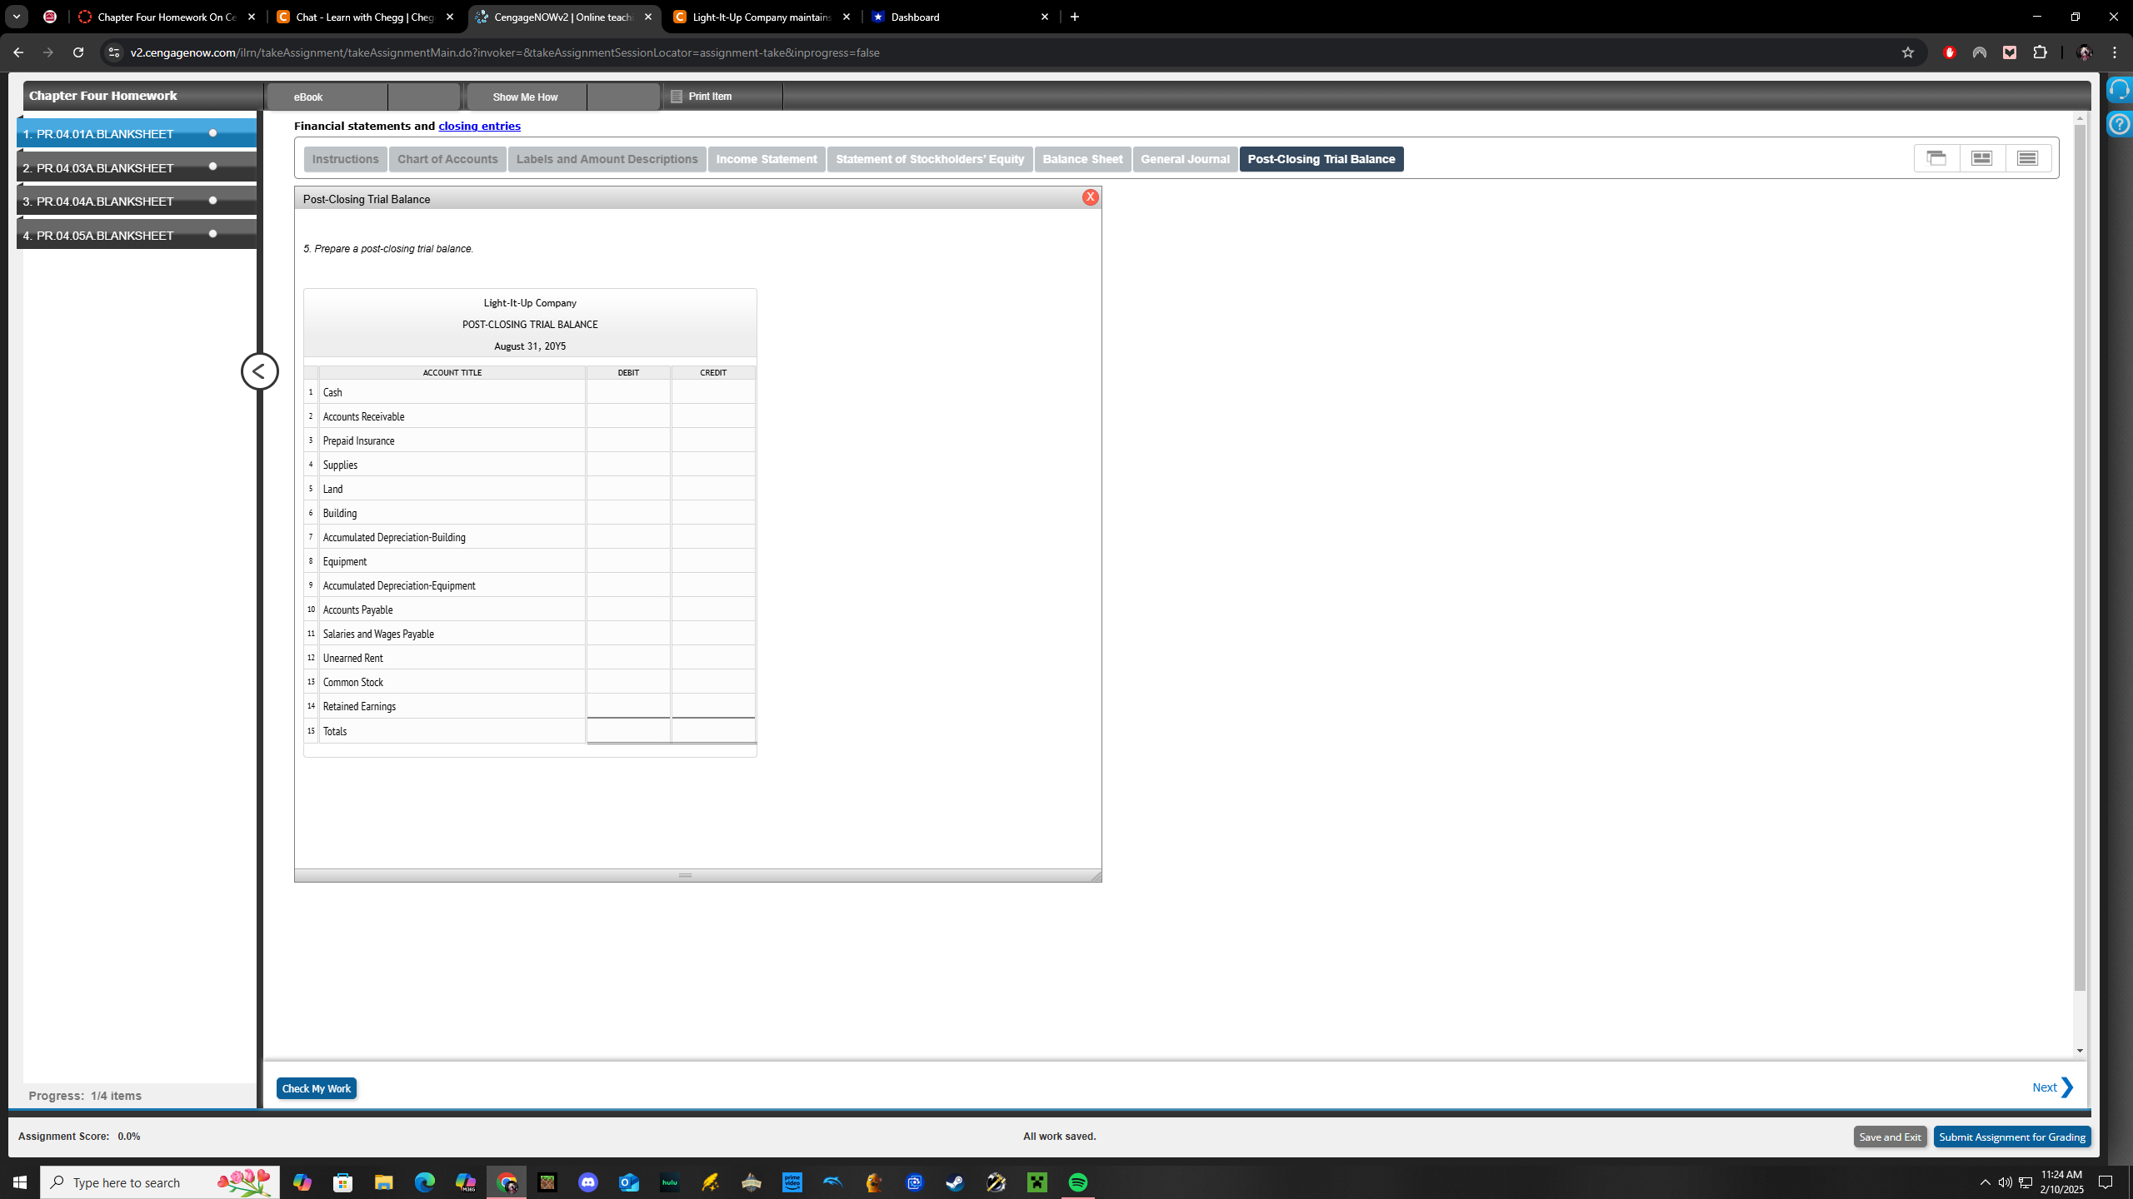Open the browser Extensions puzzle icon
The width and height of the screenshot is (2133, 1199).
point(2041,52)
